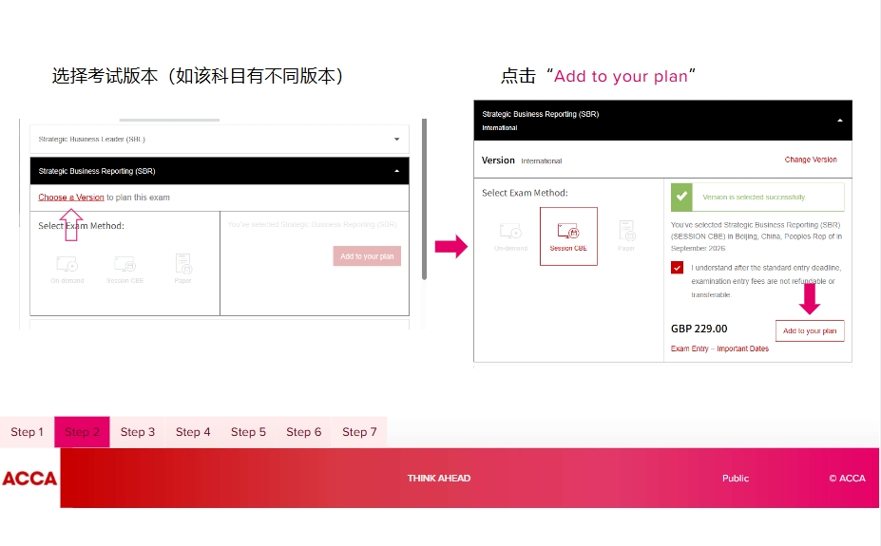Click the outlined Add to your plan button
Viewport: 881px width, 546px height.
(x=810, y=331)
